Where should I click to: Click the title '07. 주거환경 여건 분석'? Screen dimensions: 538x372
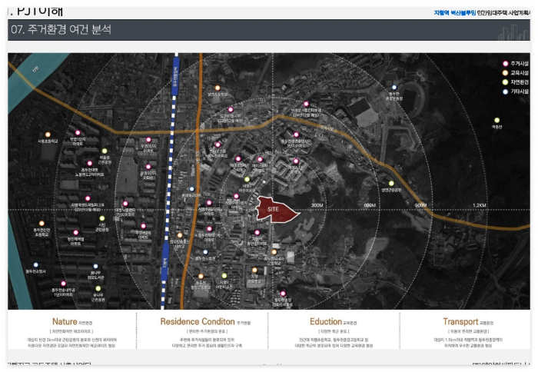coord(61,29)
